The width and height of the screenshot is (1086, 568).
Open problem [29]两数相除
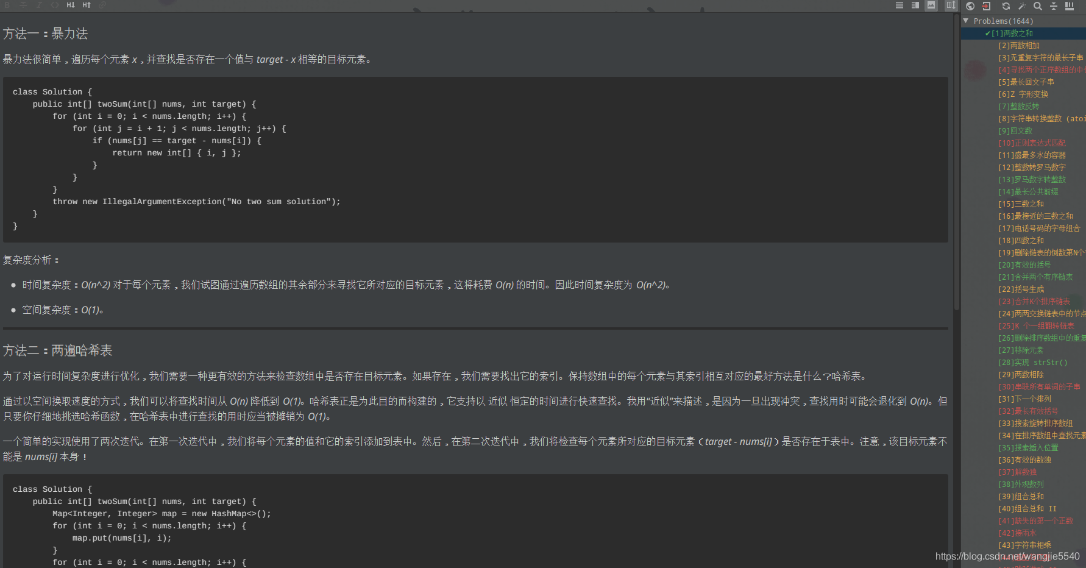click(1021, 375)
